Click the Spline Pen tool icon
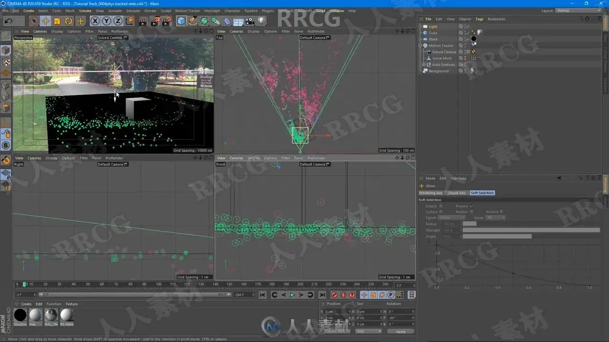Screen dimensions: 609x342 pyautogui.click(x=193, y=21)
